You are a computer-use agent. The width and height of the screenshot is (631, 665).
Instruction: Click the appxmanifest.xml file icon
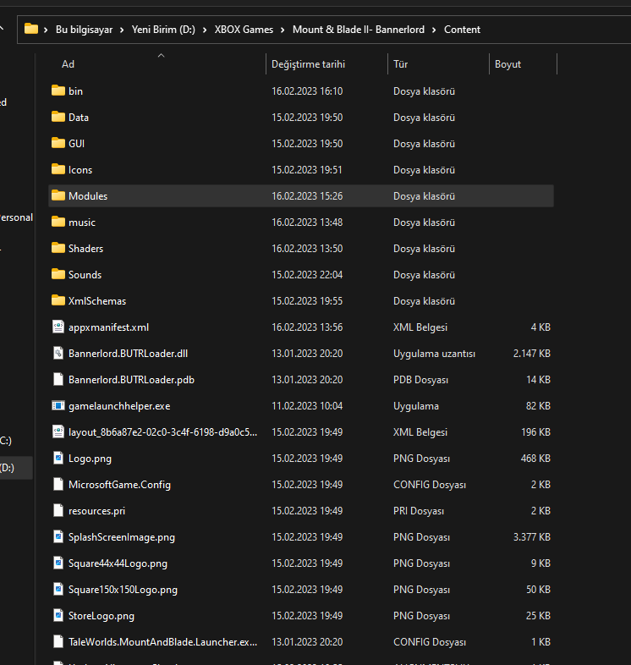[58, 327]
